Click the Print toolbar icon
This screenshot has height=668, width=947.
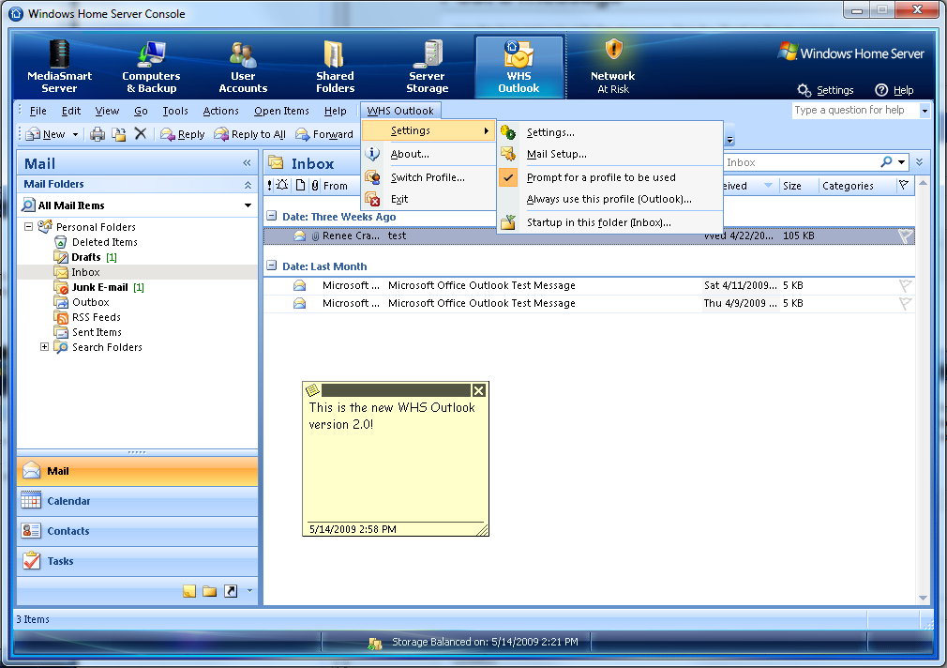pyautogui.click(x=98, y=134)
